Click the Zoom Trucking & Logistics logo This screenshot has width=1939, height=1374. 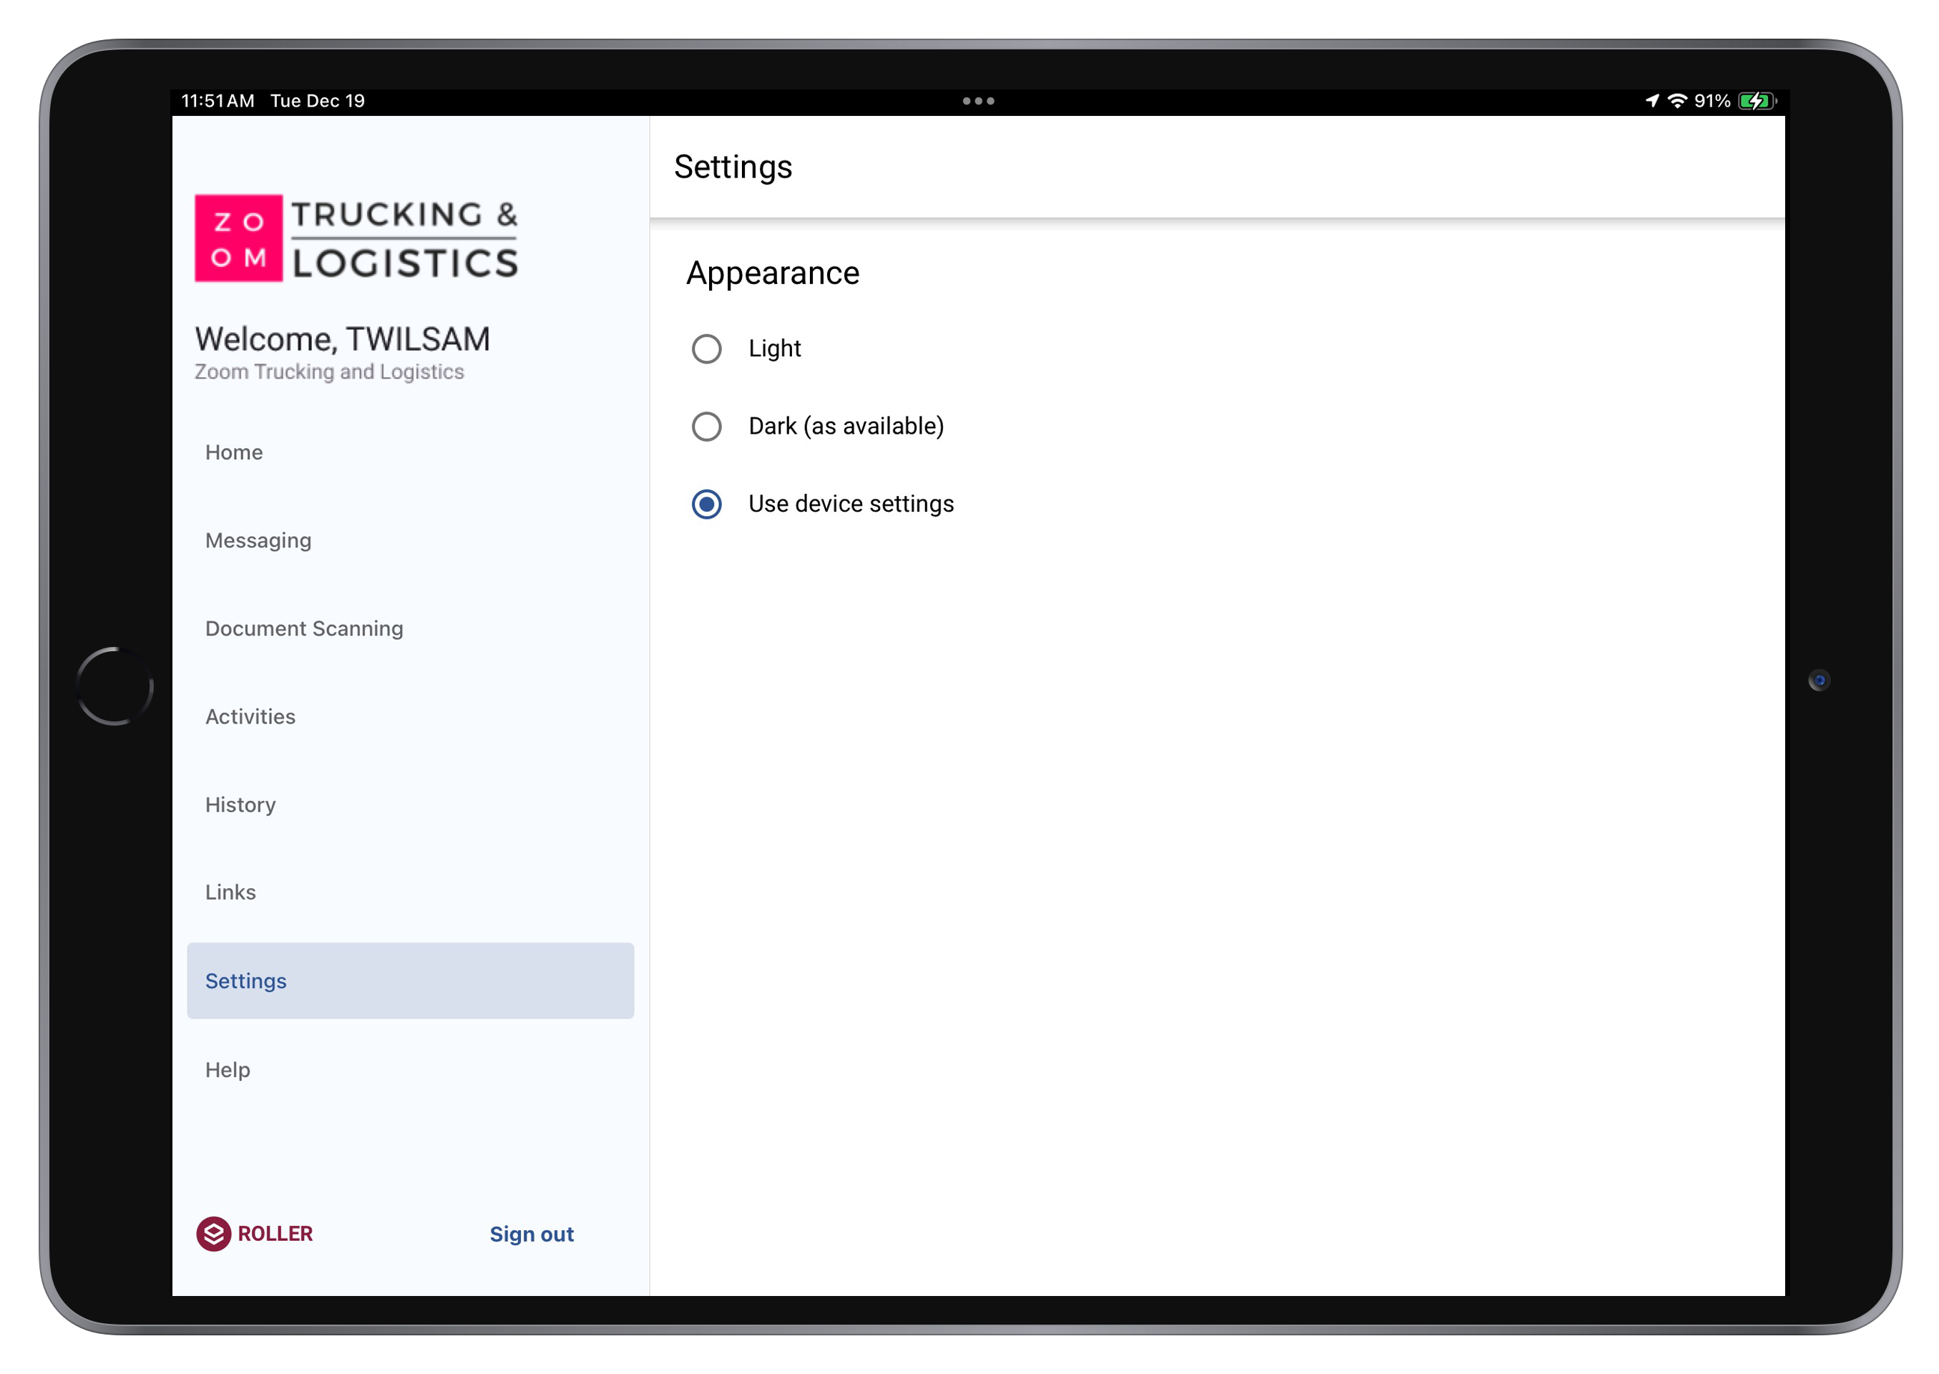pyautogui.click(x=356, y=238)
